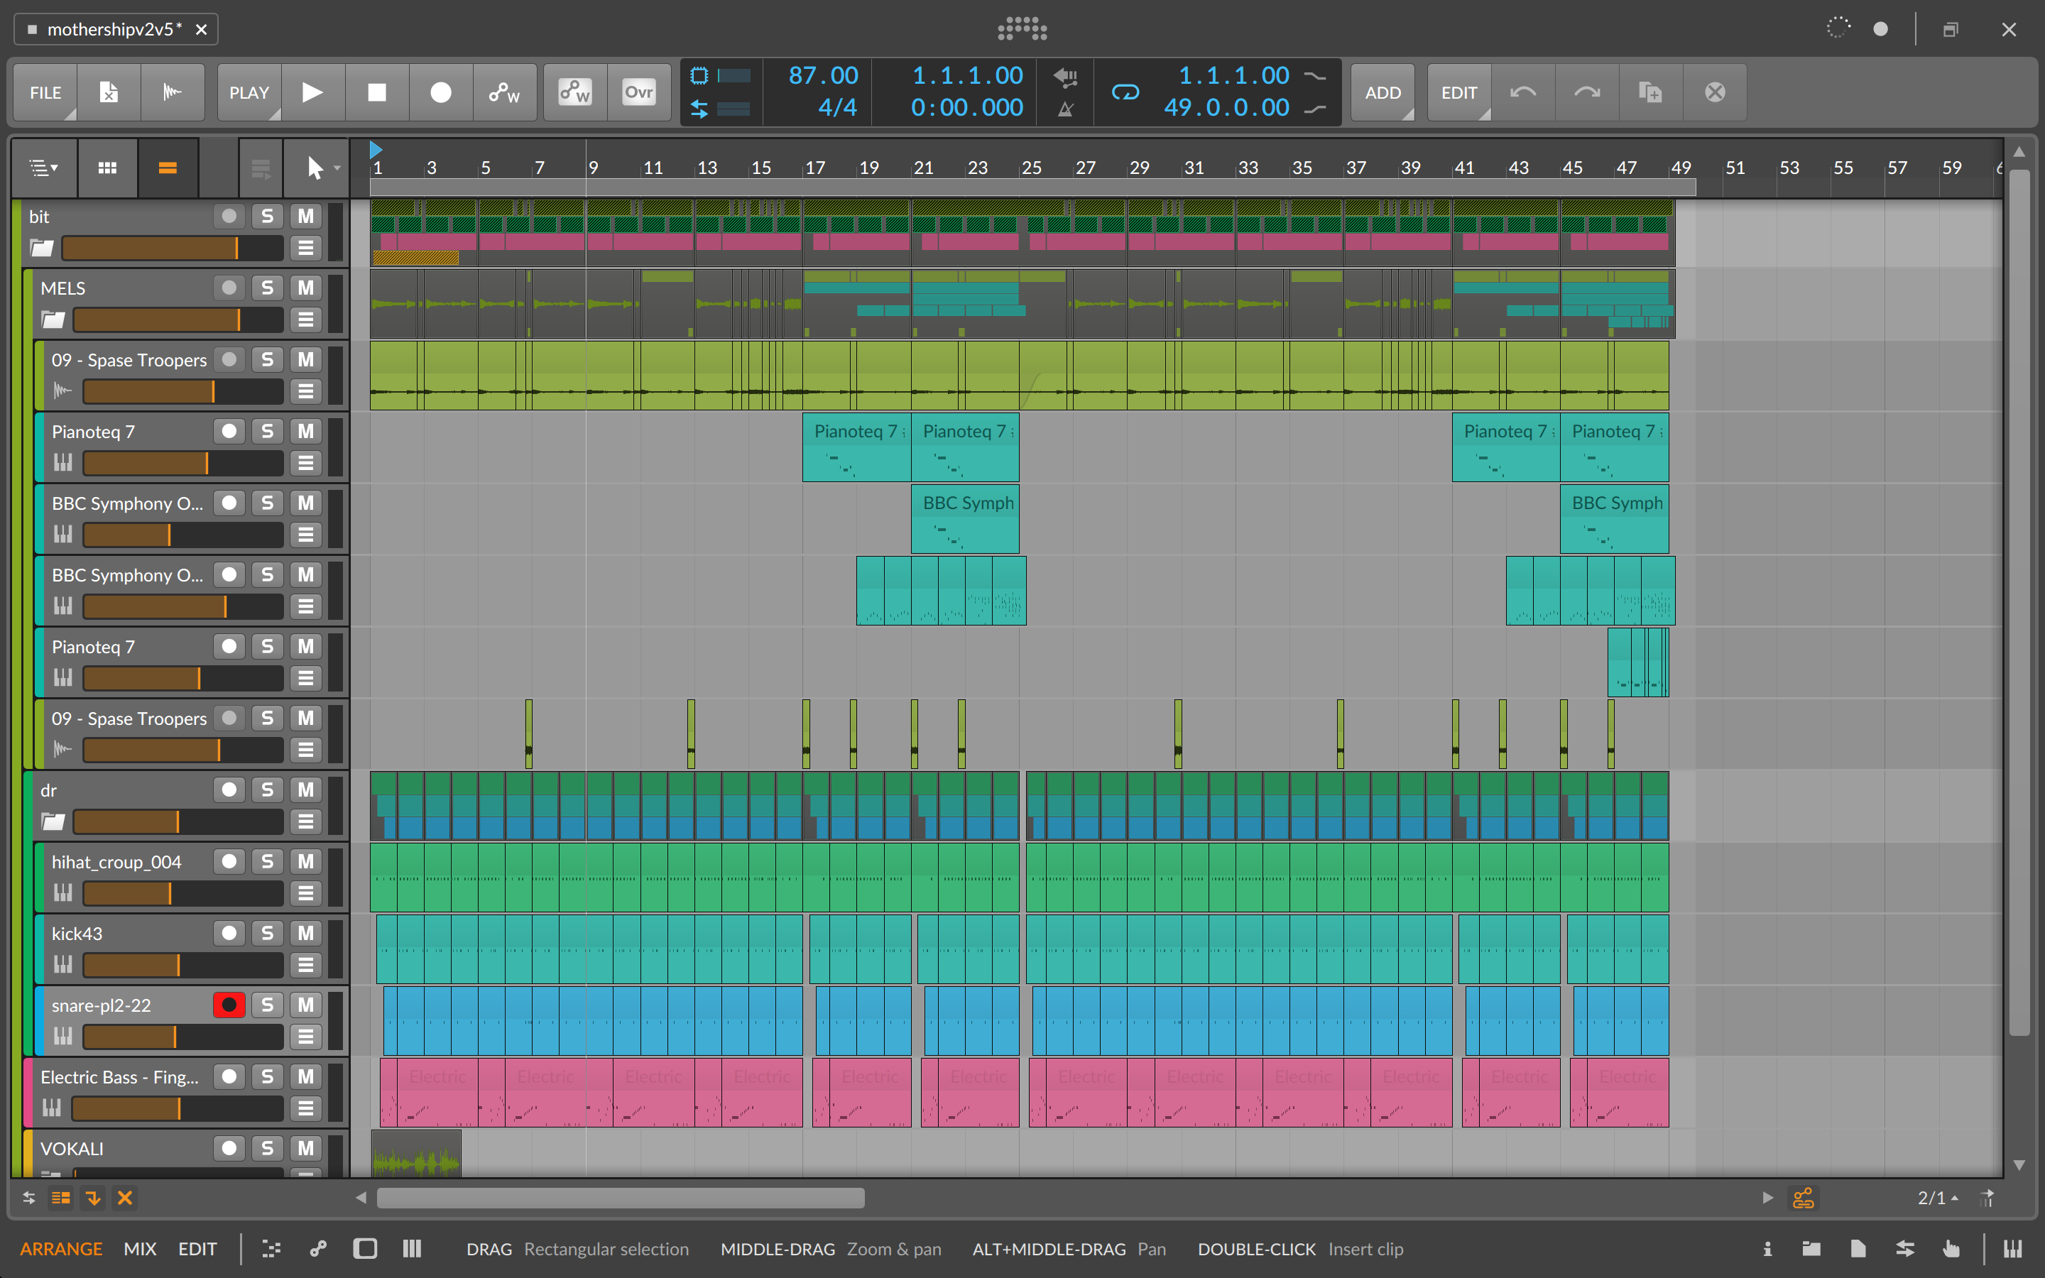Collapse the dr group folder
2045x1278 pixels.
53,821
